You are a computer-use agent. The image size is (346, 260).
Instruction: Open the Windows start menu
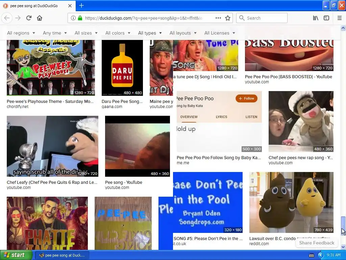click(x=16, y=255)
